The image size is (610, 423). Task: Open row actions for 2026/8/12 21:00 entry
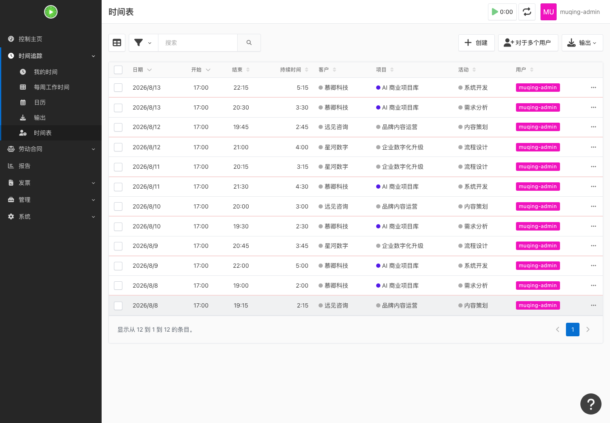(593, 147)
